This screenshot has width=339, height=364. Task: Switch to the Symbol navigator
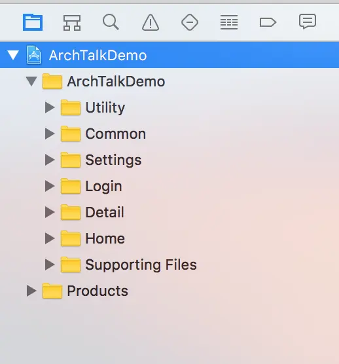pos(72,23)
